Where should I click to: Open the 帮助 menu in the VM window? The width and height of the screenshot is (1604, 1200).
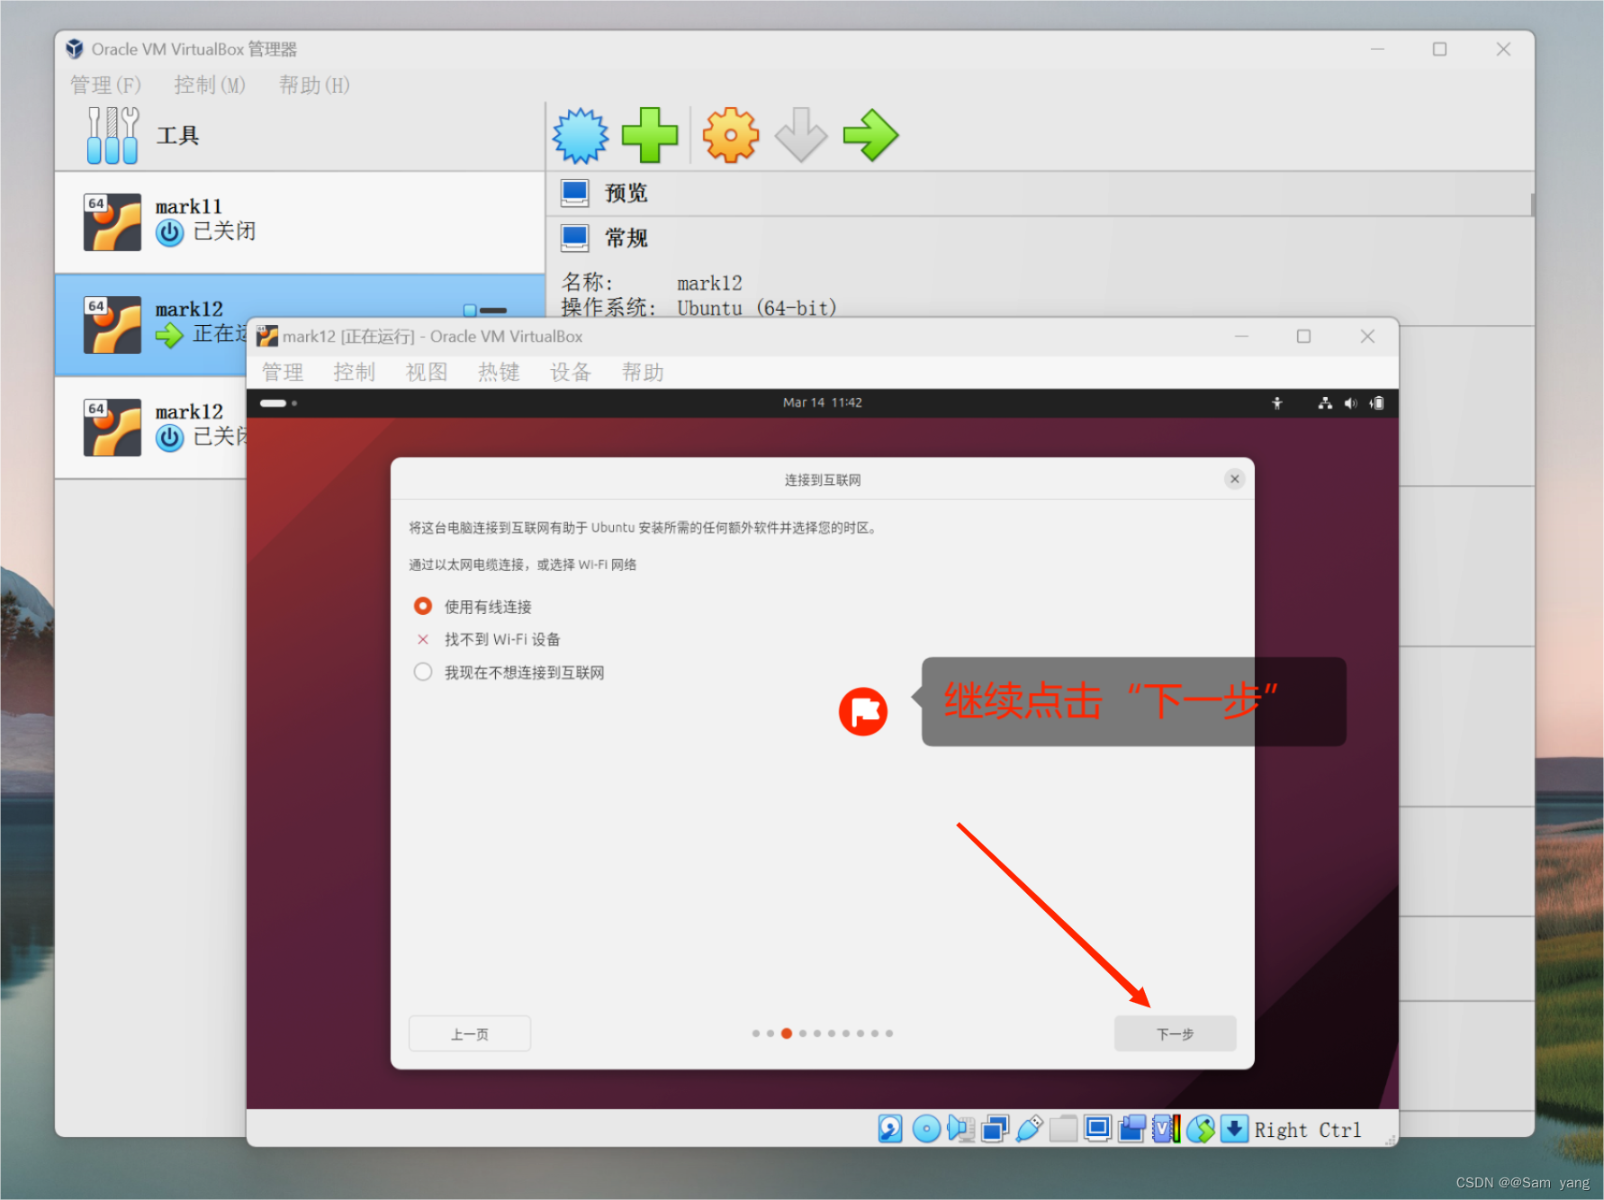pyautogui.click(x=643, y=372)
